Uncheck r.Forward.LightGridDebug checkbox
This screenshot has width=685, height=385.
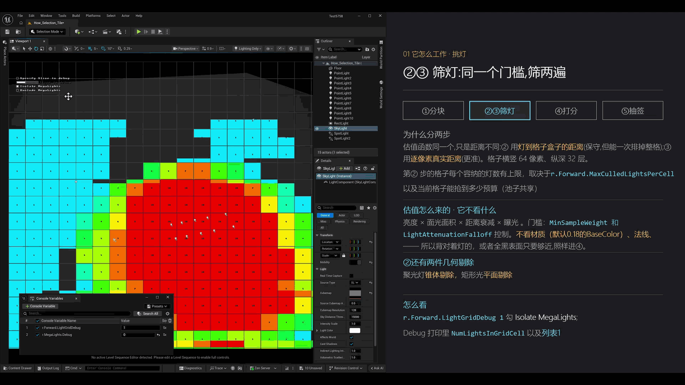click(x=38, y=328)
